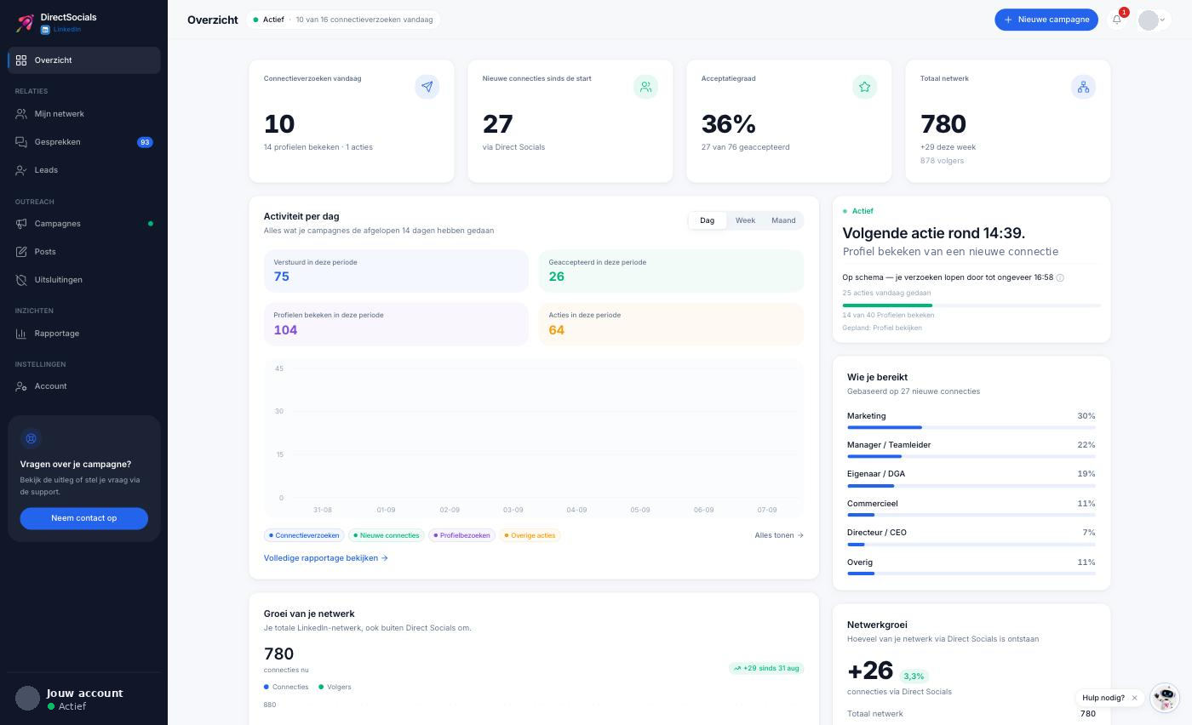Open the notifications bell

(1116, 20)
